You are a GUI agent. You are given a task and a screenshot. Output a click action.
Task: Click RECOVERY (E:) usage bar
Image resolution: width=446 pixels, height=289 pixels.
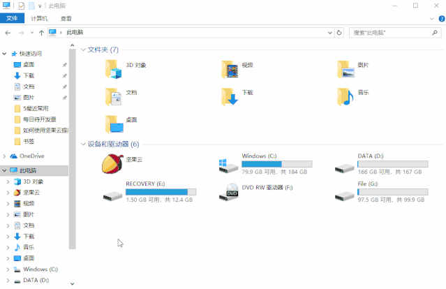click(x=161, y=192)
